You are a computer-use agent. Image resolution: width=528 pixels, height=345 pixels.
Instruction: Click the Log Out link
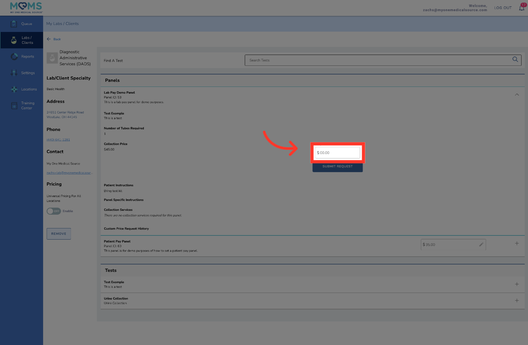(503, 8)
